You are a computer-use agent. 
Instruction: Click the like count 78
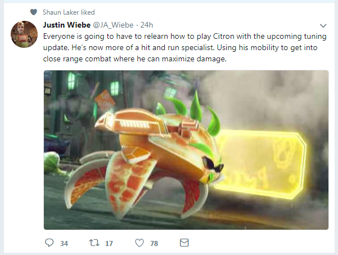click(154, 244)
